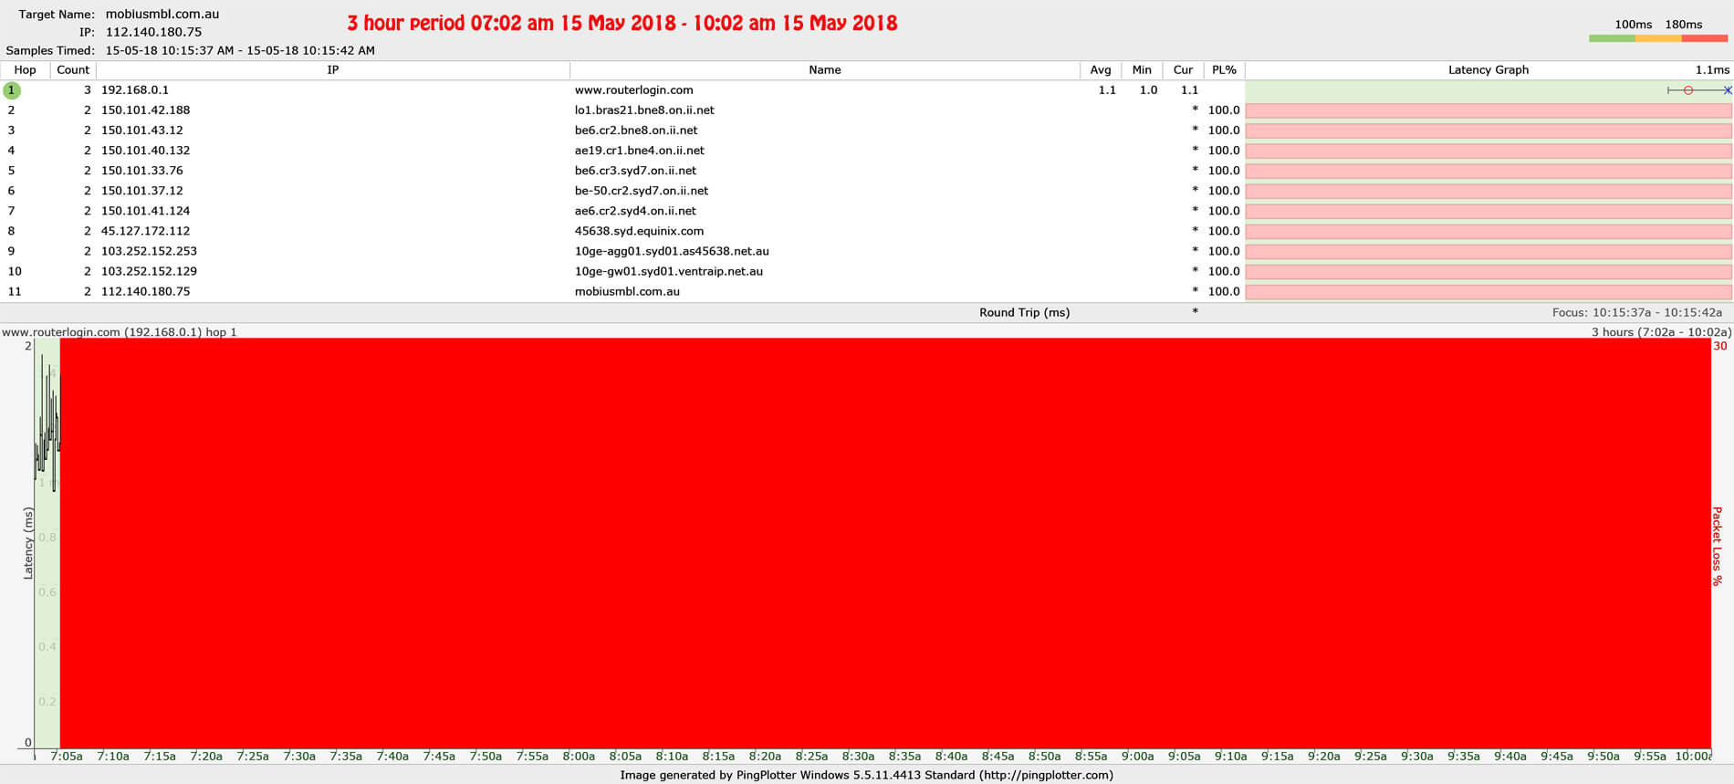This screenshot has height=784, width=1734.
Task: Click the Cur column header
Action: click(x=1183, y=69)
